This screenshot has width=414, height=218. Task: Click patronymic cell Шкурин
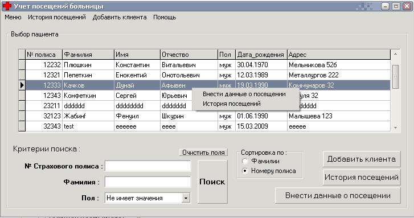pyautogui.click(x=189, y=116)
